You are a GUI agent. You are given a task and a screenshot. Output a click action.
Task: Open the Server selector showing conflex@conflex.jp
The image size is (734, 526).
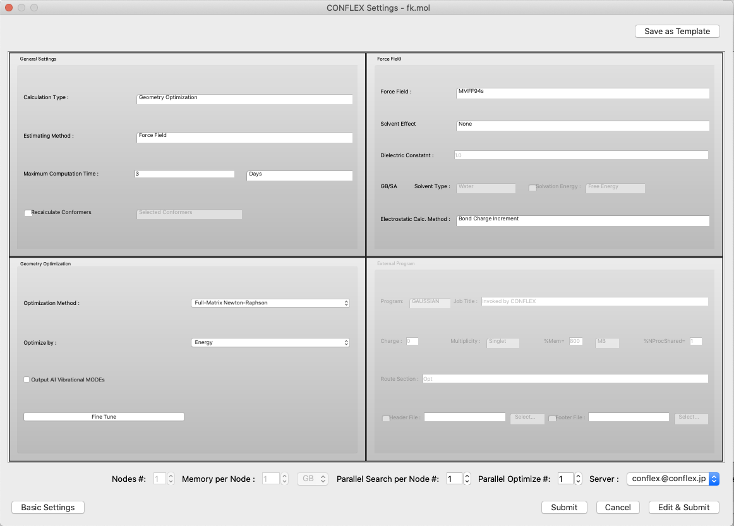tap(673, 479)
